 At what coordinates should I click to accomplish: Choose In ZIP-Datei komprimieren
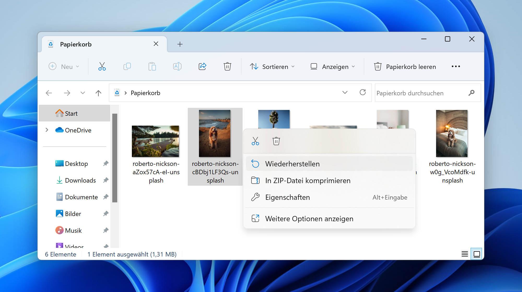pyautogui.click(x=329, y=180)
